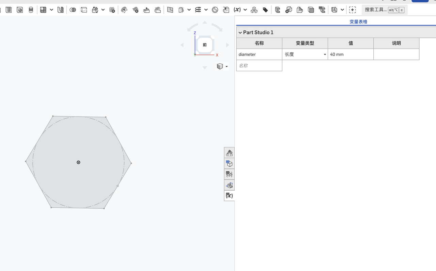This screenshot has height=271, width=436.
Task: Select the Hole tool icon
Action: [20, 10]
